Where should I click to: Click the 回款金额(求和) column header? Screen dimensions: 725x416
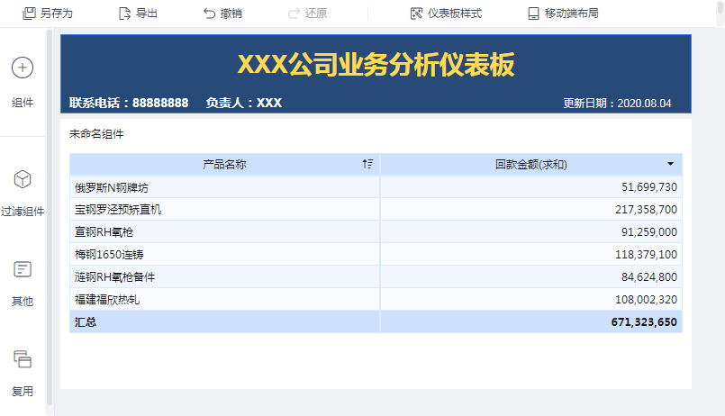pos(530,164)
